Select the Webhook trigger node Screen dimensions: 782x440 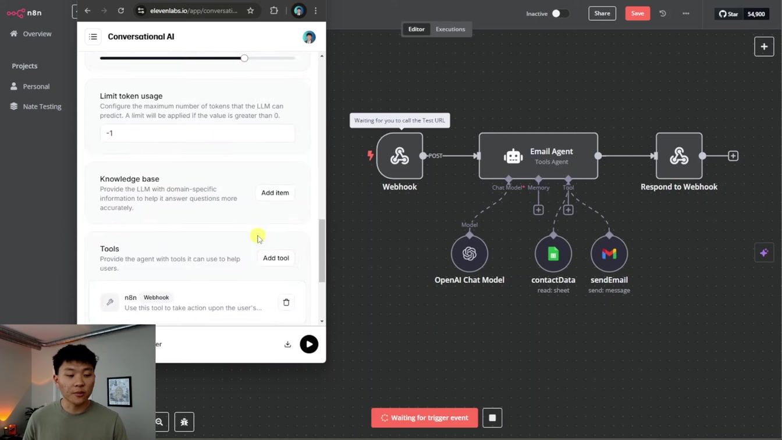point(400,156)
